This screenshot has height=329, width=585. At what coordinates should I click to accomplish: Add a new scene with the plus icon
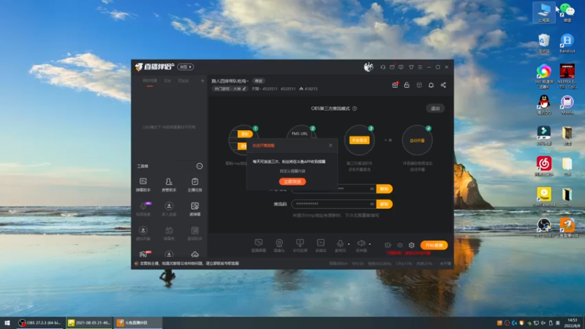click(203, 80)
